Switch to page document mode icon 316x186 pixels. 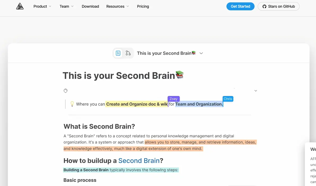click(118, 53)
